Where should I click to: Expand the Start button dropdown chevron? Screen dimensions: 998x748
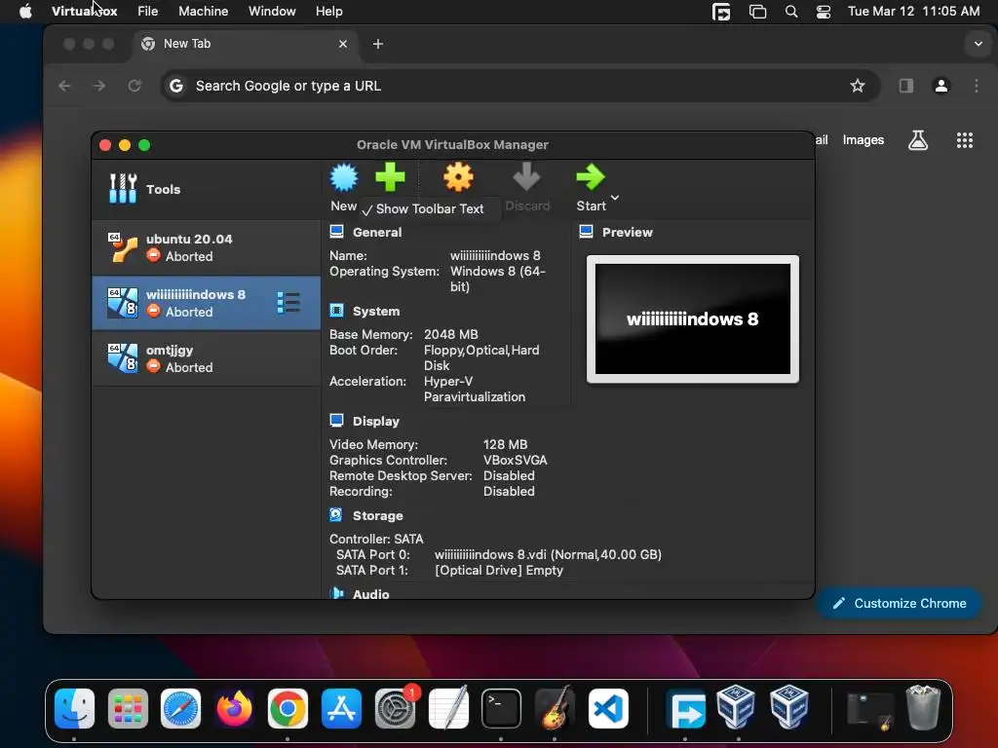point(615,197)
